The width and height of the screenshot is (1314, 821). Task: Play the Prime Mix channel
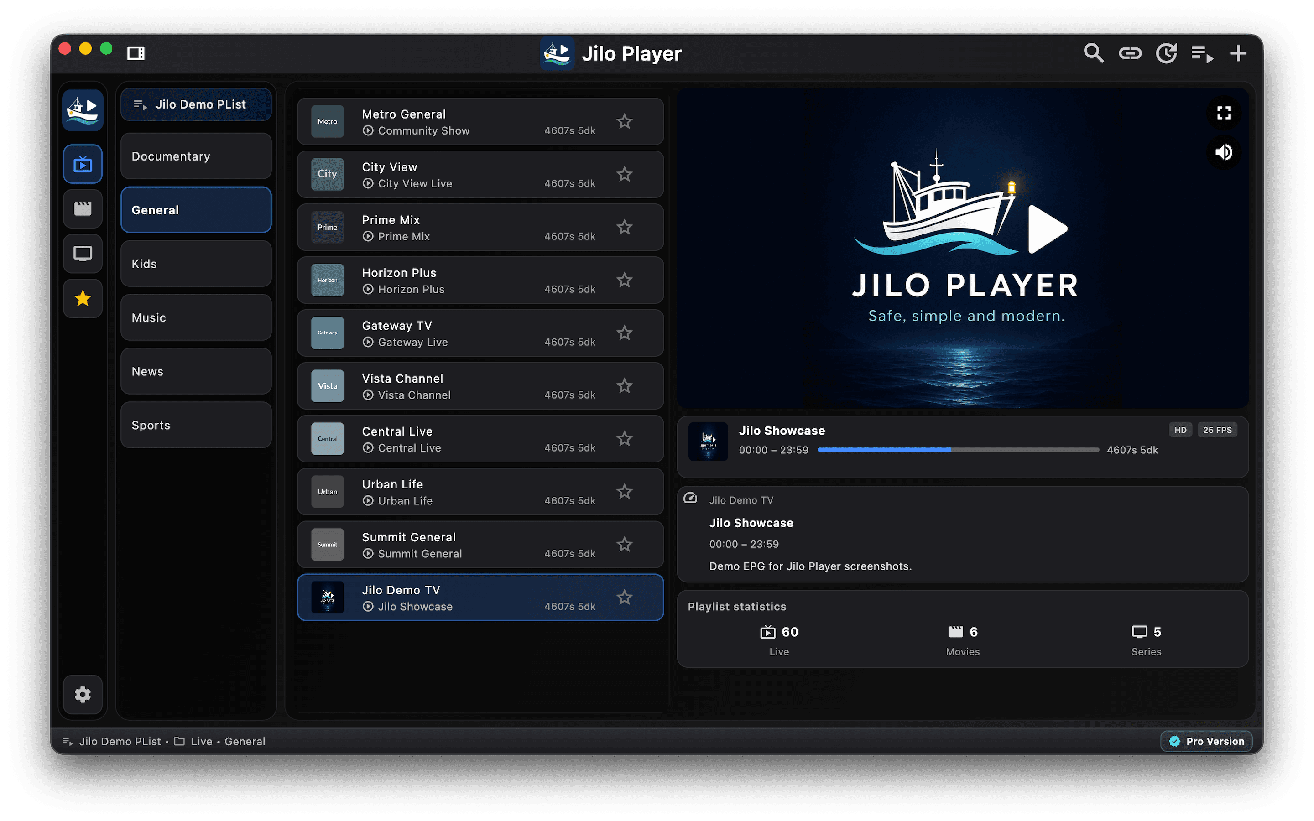pyautogui.click(x=480, y=228)
